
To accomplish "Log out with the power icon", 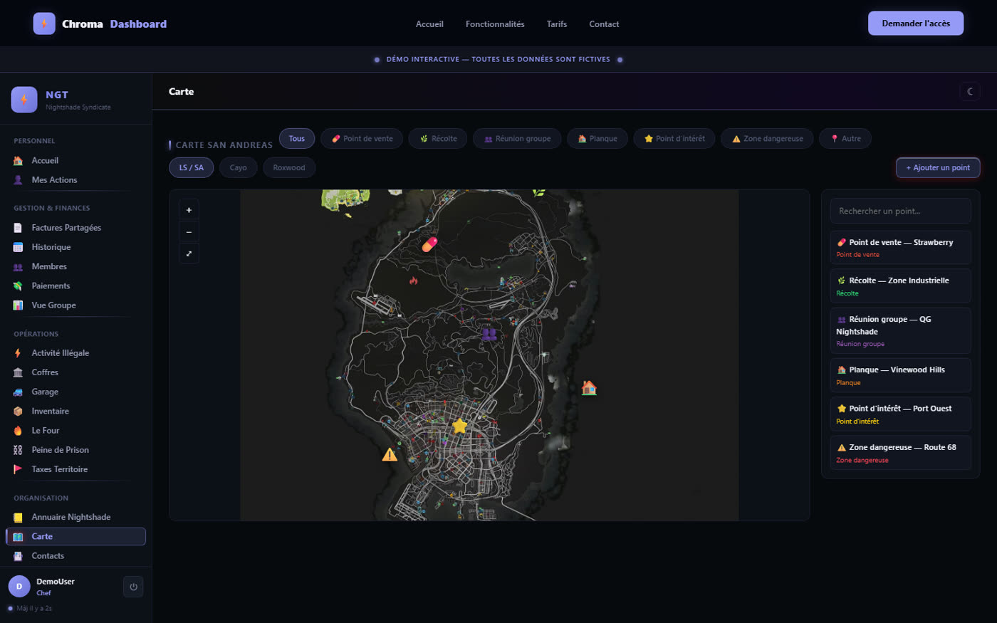I will tap(133, 587).
